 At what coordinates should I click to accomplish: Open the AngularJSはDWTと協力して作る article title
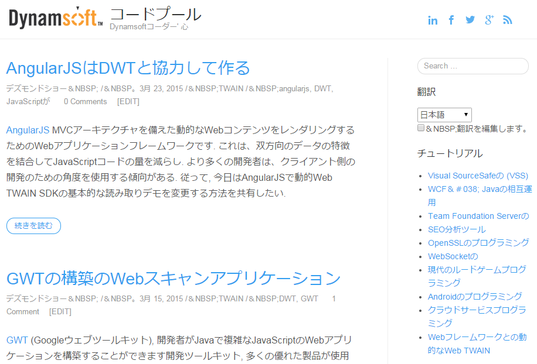click(x=128, y=68)
